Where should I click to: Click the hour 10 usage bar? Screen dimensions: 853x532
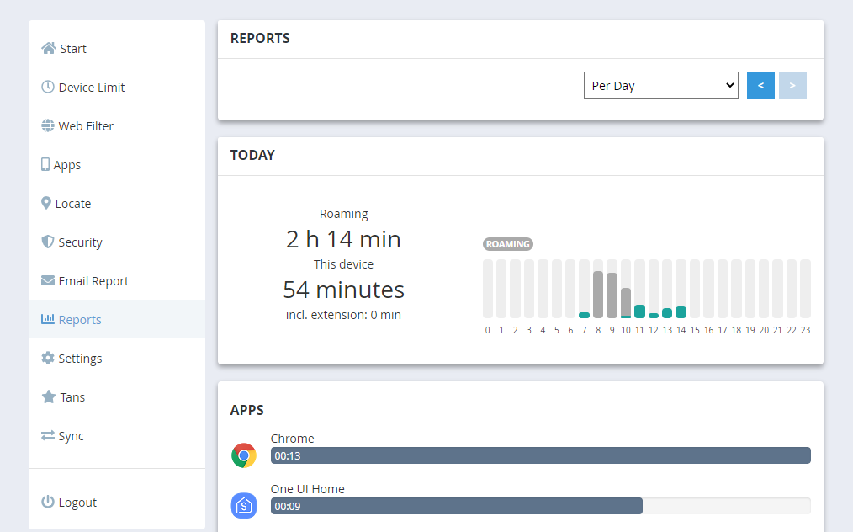[626, 303]
